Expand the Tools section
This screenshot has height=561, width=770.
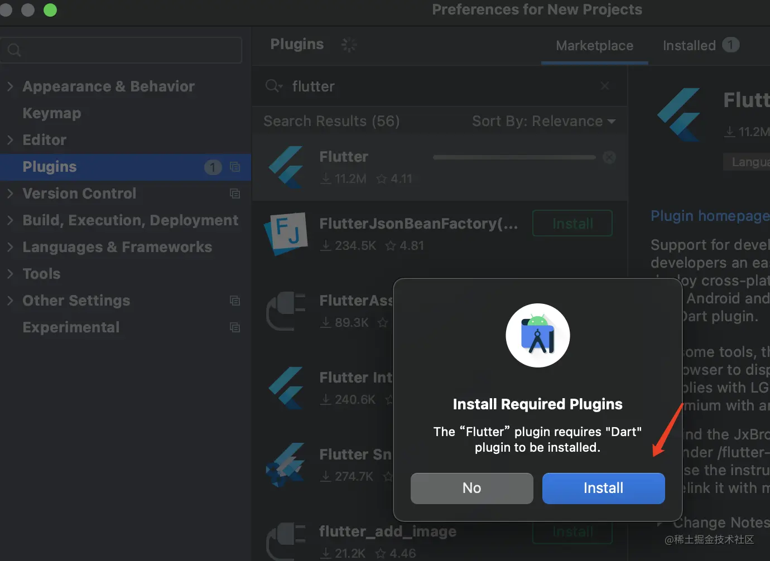point(10,274)
